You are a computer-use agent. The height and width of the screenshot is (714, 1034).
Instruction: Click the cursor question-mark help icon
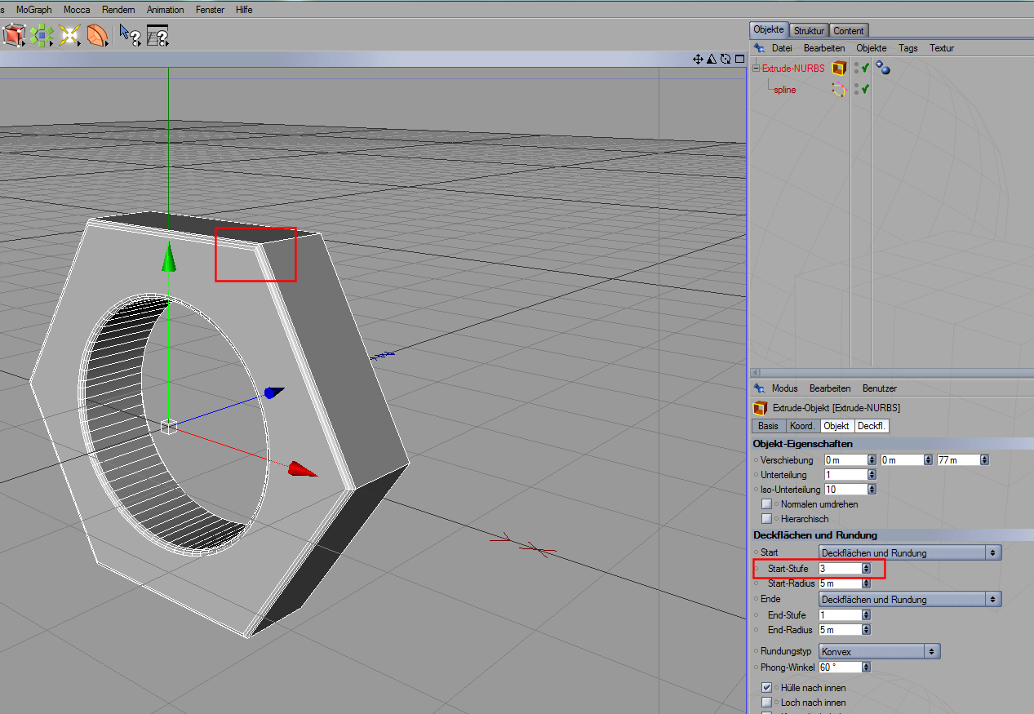point(130,35)
